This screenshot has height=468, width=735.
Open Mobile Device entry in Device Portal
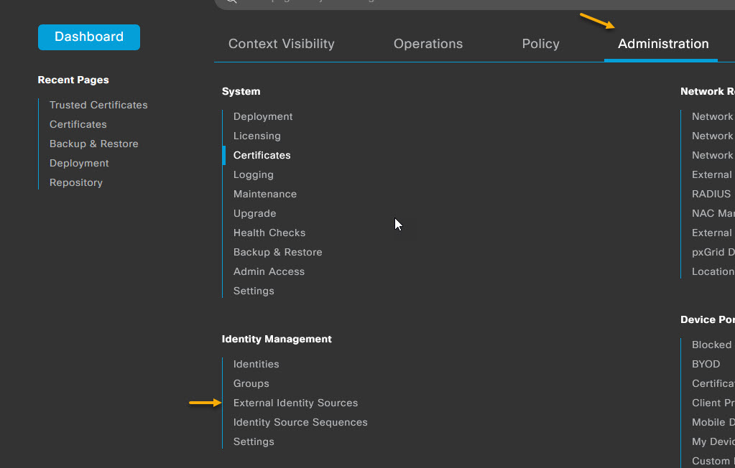(713, 422)
